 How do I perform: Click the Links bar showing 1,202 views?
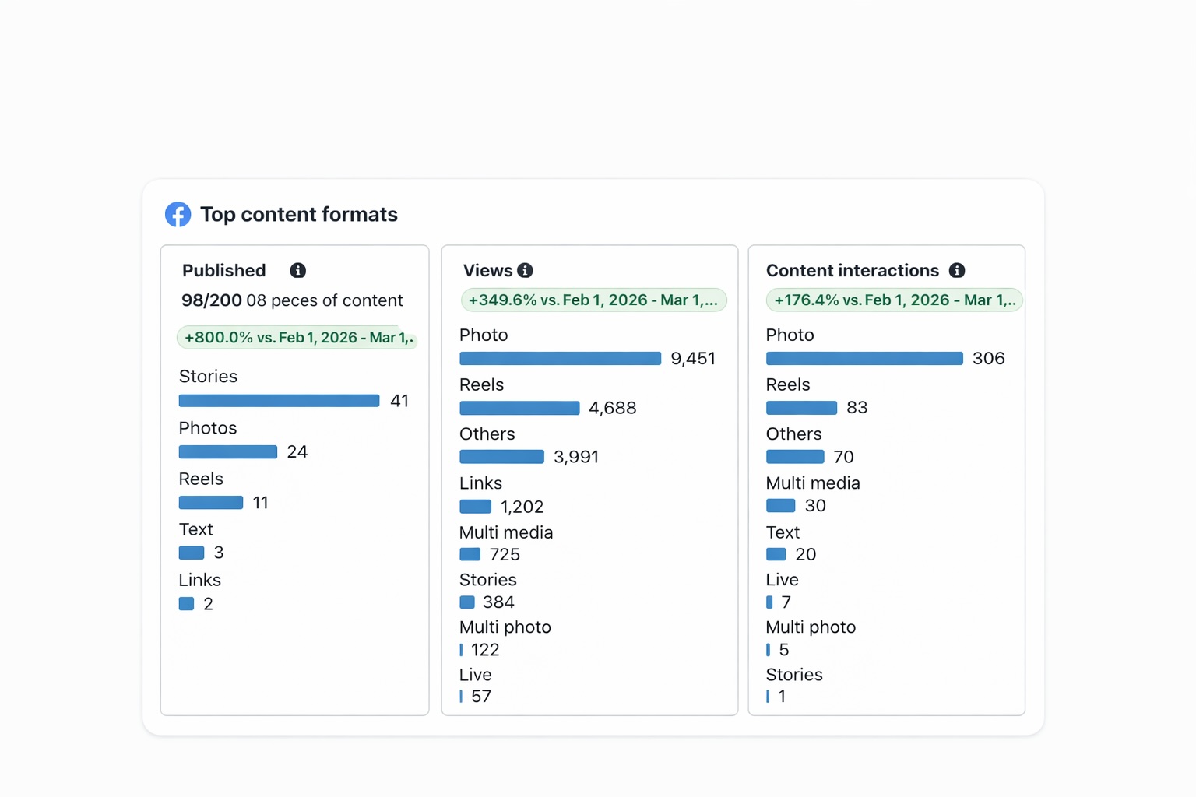tap(475, 507)
